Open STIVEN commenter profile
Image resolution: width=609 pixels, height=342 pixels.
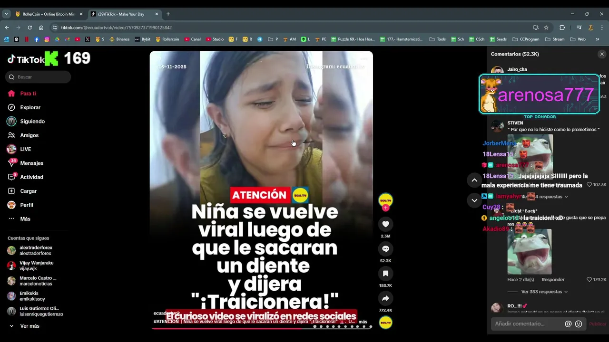(x=515, y=123)
